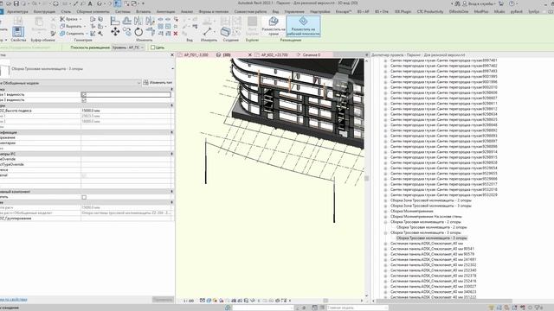Image resolution: width=554 pixels, height=311 pixels.
Task: Click the Create (Создание) icon
Action: pyautogui.click(x=225, y=32)
